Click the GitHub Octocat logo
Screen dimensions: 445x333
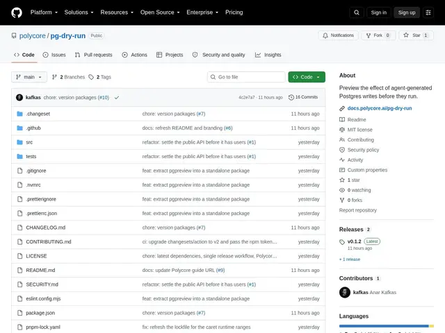click(17, 12)
